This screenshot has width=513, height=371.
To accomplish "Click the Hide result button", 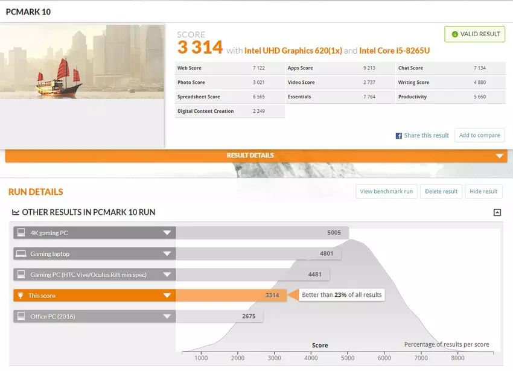I will click(x=483, y=191).
